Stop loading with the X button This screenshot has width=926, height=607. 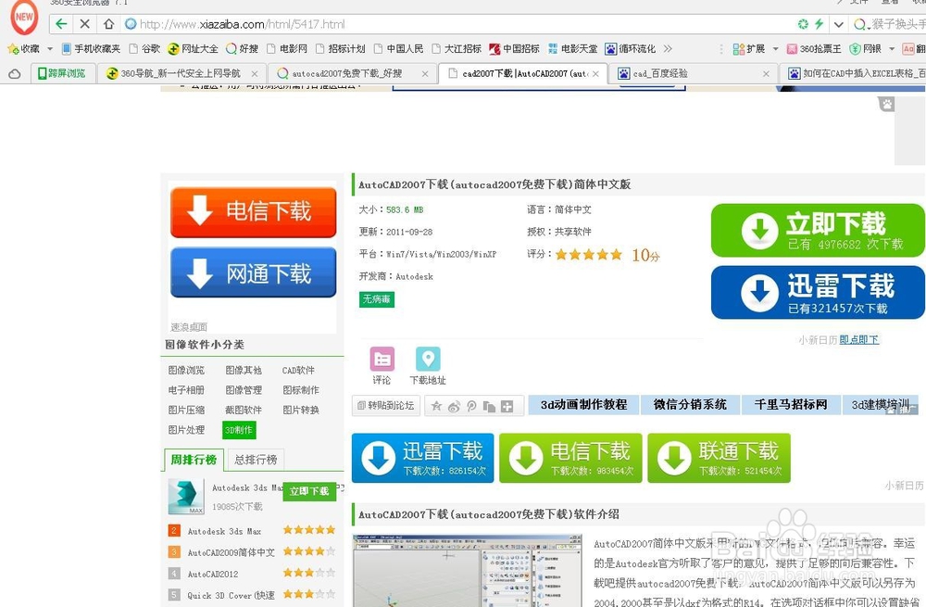click(84, 24)
